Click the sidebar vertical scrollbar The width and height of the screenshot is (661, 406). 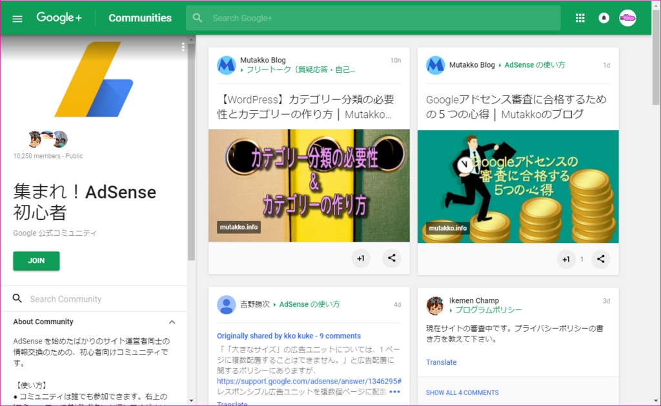click(x=191, y=151)
